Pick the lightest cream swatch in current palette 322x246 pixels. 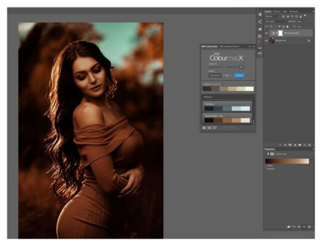pyautogui.click(x=249, y=89)
